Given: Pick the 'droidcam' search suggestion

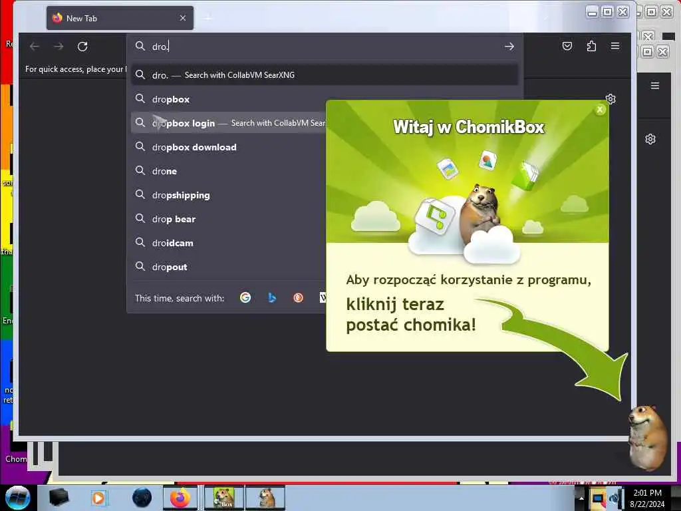Looking at the screenshot, I should coord(229,243).
